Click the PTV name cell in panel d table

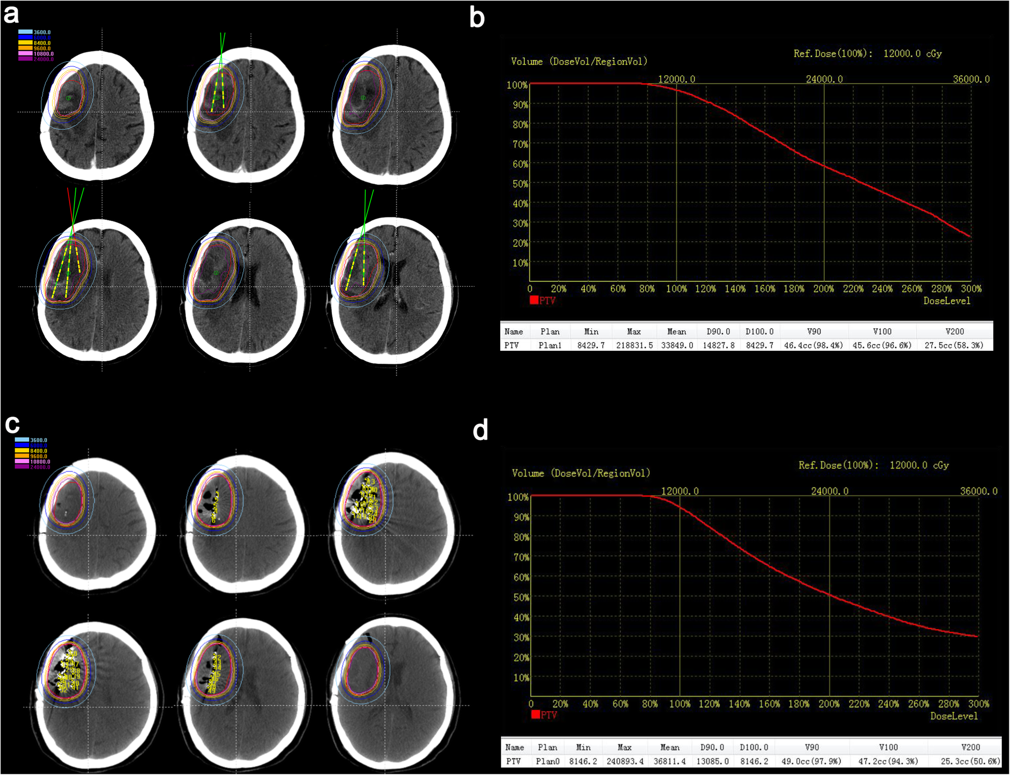[x=513, y=761]
